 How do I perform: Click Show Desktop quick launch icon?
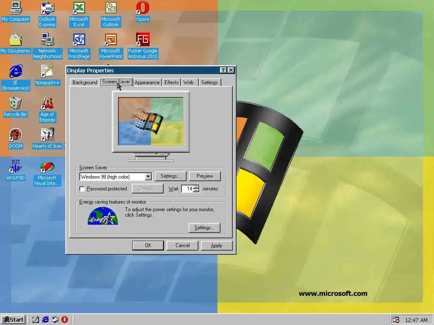click(36, 319)
